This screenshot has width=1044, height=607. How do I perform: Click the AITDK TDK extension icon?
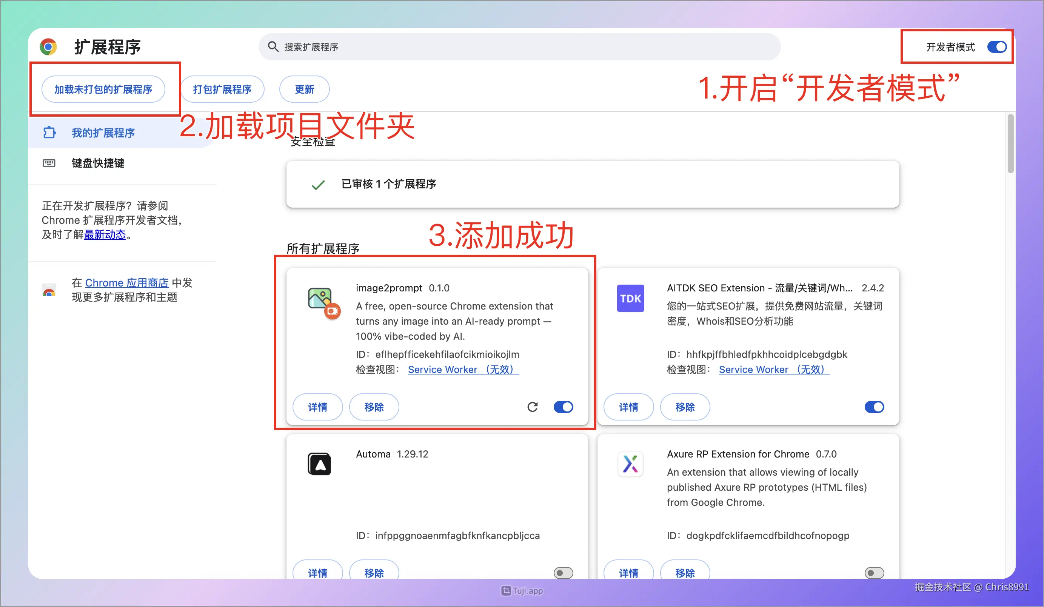point(630,298)
